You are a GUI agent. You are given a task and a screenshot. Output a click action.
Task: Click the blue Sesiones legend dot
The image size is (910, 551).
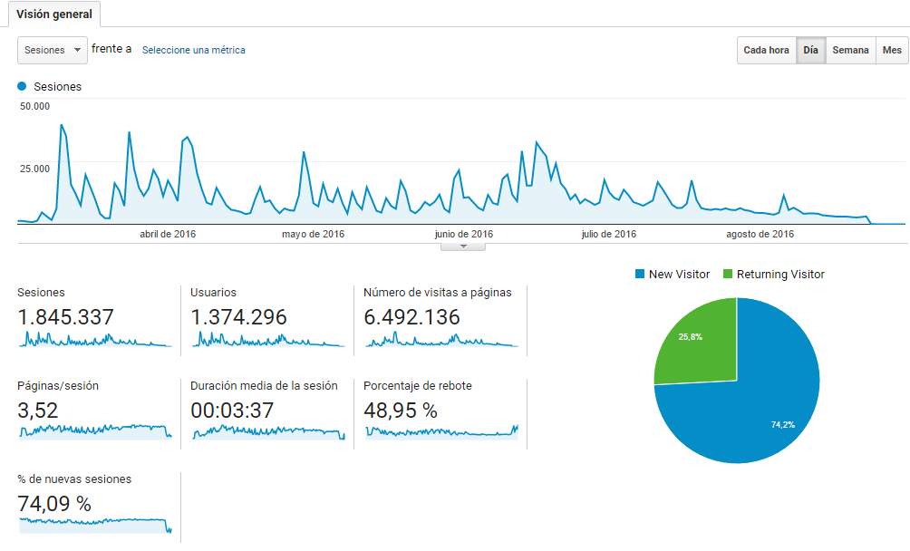pos(22,87)
